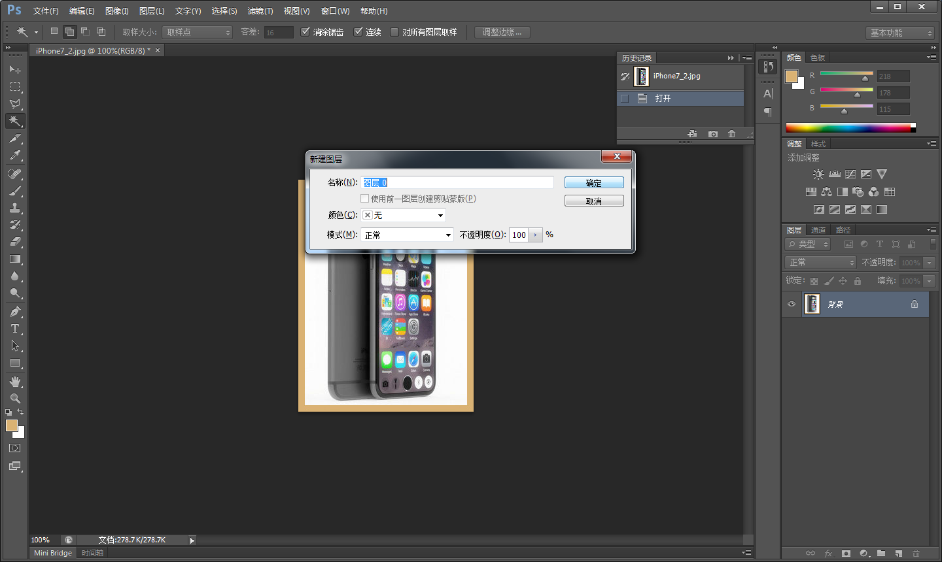Select the Blur tool

tap(15, 276)
